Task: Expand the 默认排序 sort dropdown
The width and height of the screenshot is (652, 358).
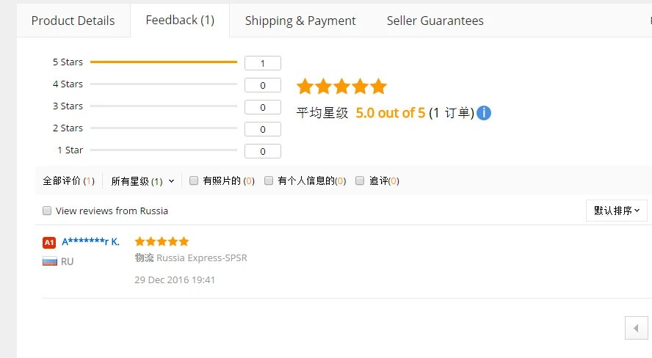Action: point(616,211)
